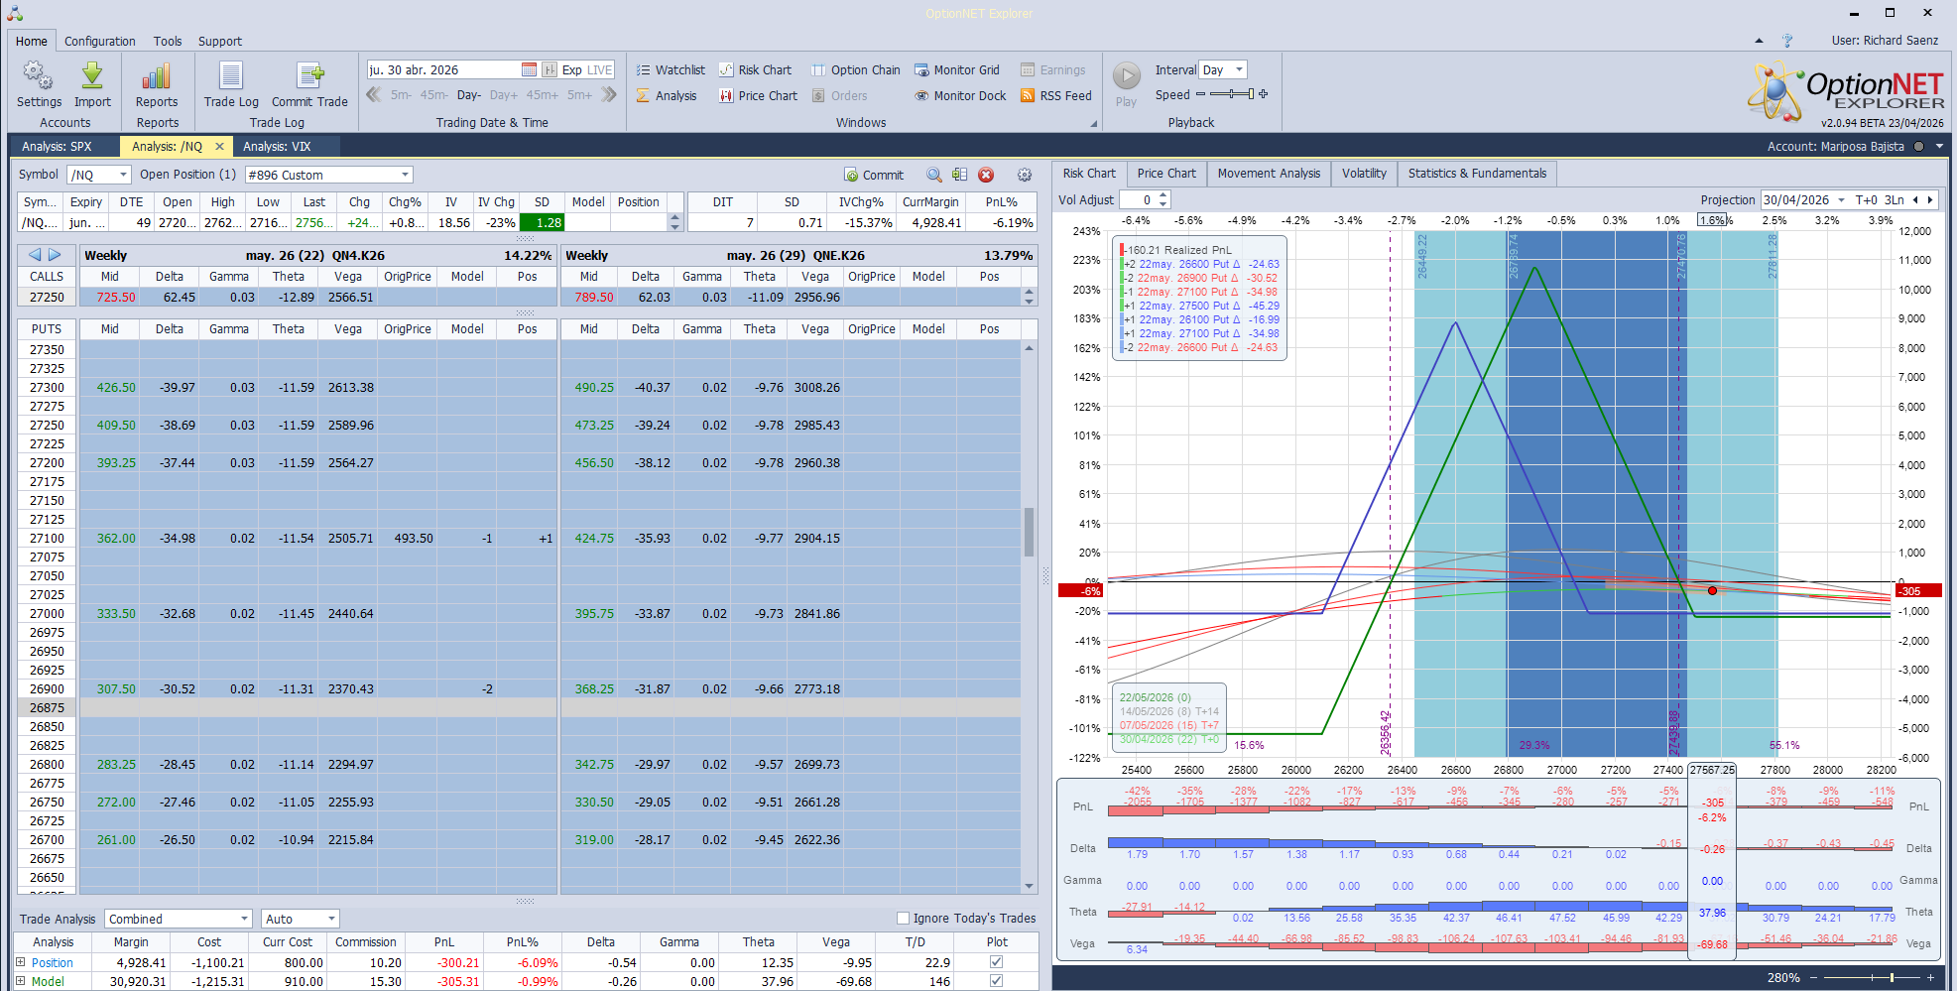The width and height of the screenshot is (1957, 991).
Task: Open the Option Chain window
Action: [x=856, y=70]
